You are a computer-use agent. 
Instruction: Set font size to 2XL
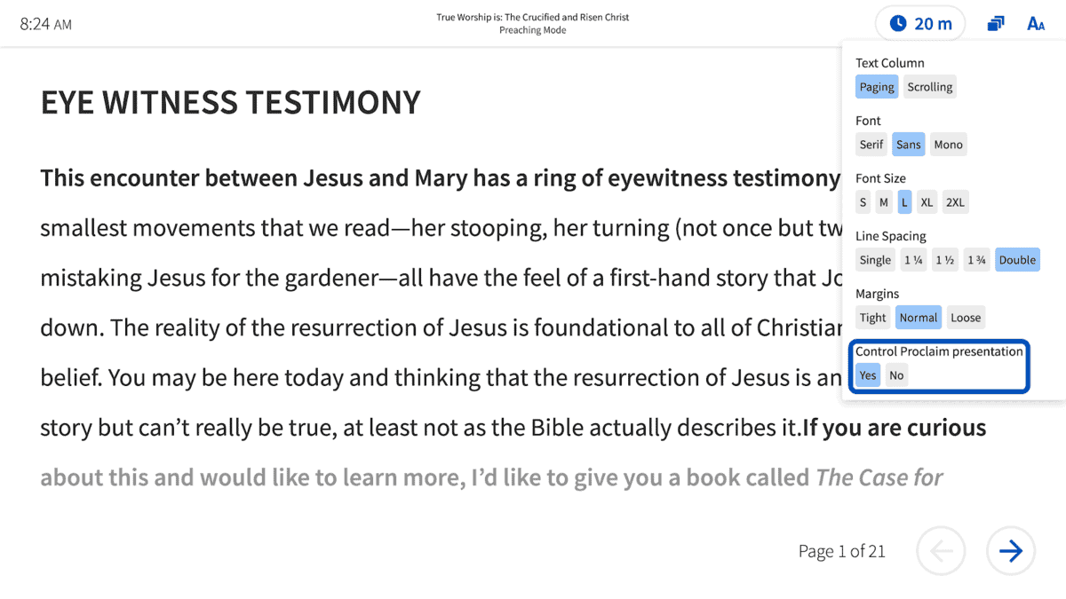[x=955, y=202]
